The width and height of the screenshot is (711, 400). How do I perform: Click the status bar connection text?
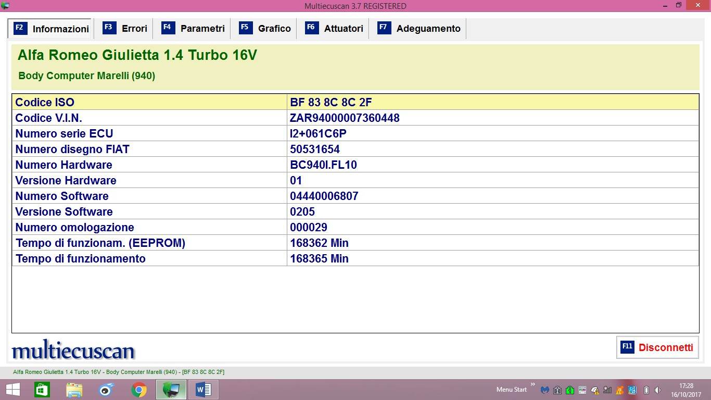pos(119,372)
